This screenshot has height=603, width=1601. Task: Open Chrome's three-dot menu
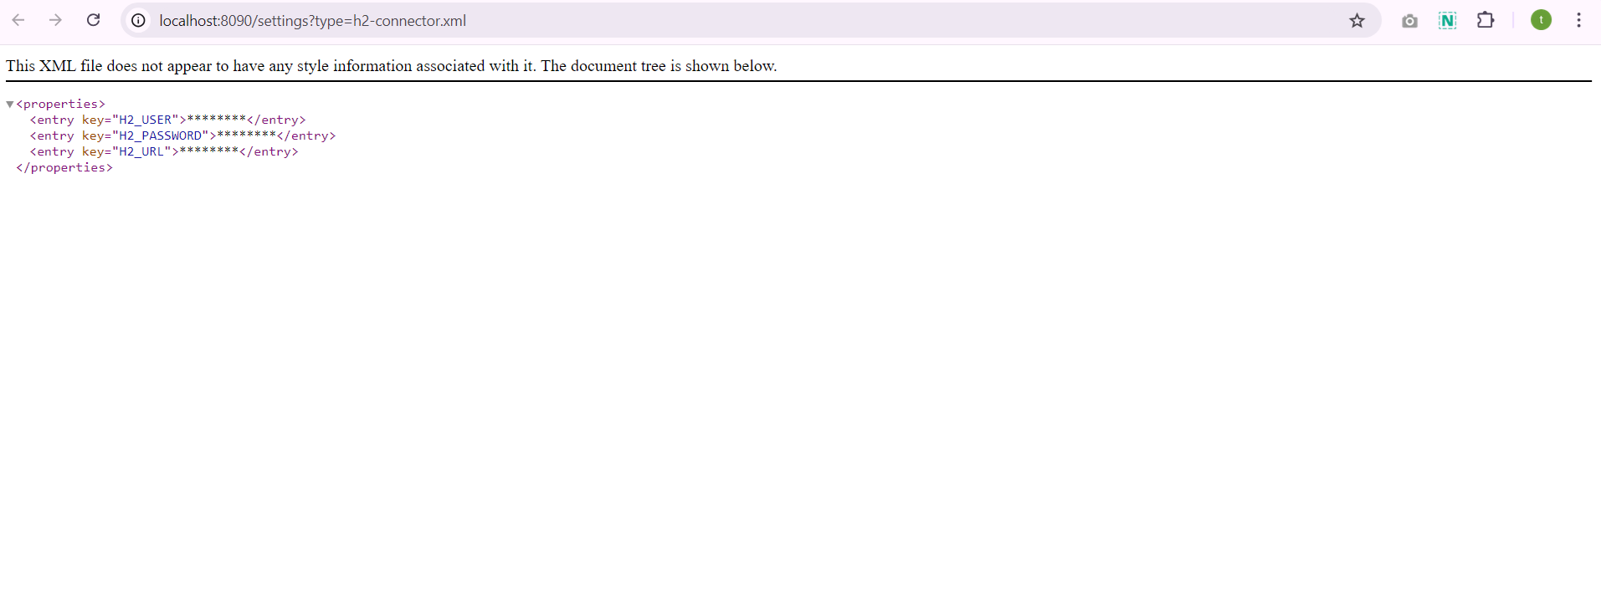[x=1578, y=20]
